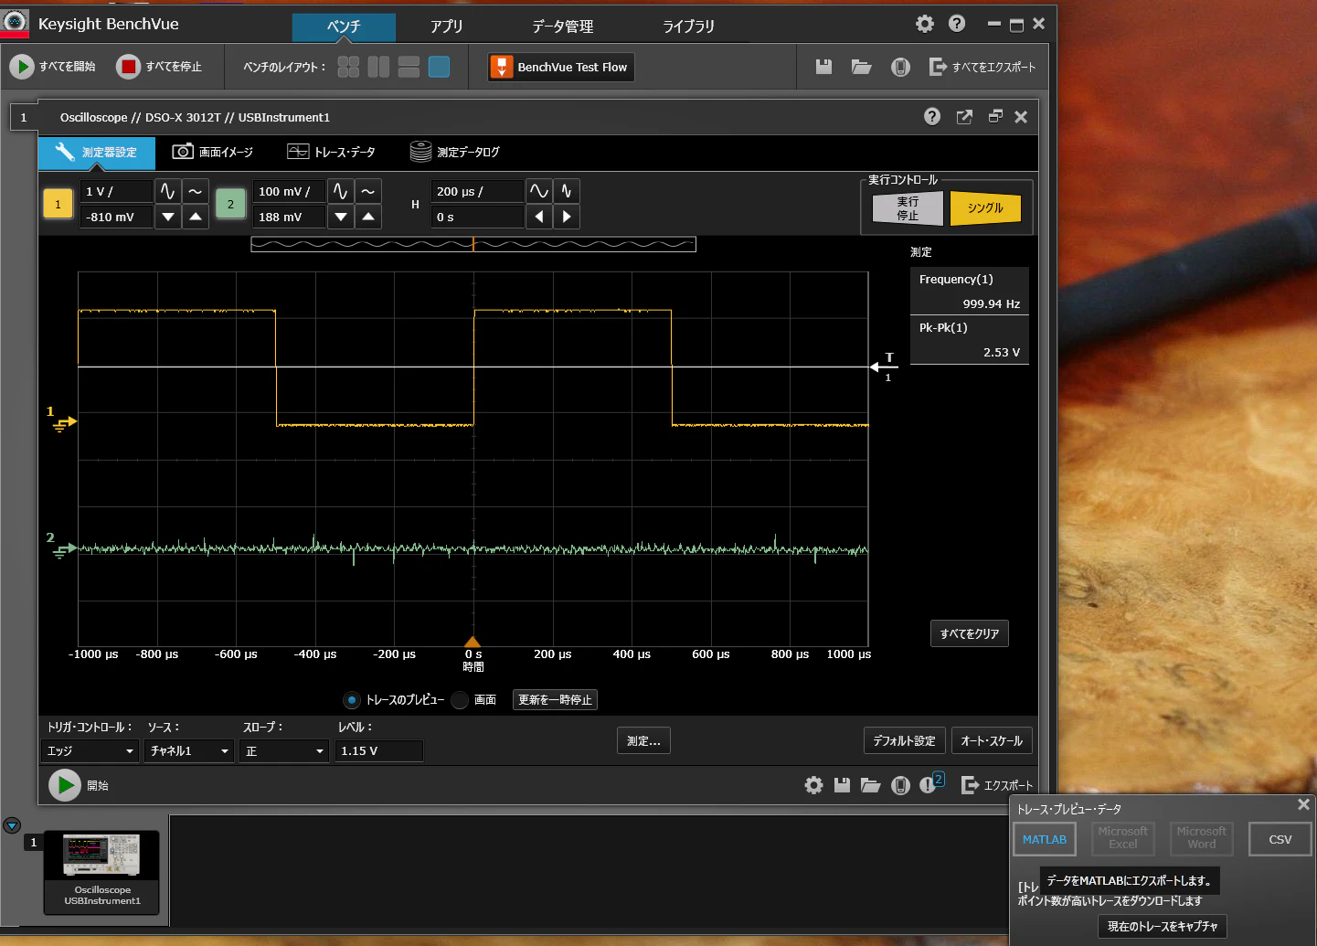Open the チャネル1 trigger source dropdown
This screenshot has height=946, width=1317.
point(190,751)
